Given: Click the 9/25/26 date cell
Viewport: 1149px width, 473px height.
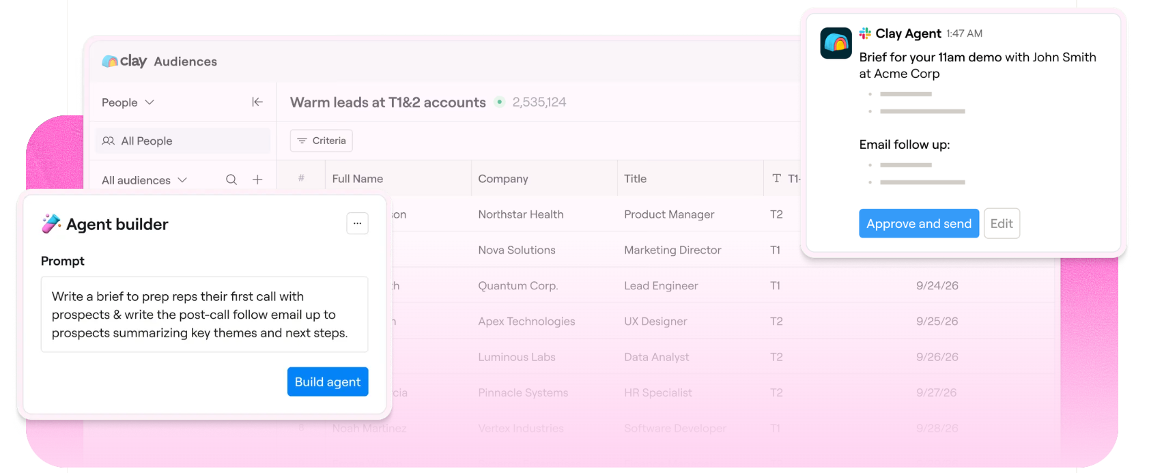Looking at the screenshot, I should [937, 321].
